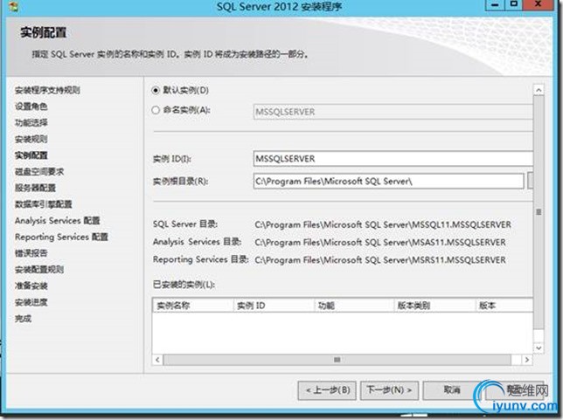Viewport: 563px width, 420px height.
Task: Open the 安装配置规则 step
Action: click(x=39, y=269)
